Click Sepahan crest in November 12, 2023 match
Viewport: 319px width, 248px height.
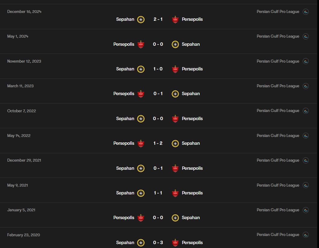click(141, 69)
